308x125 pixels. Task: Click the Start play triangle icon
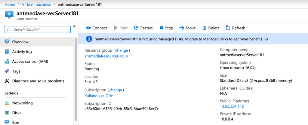116,28
